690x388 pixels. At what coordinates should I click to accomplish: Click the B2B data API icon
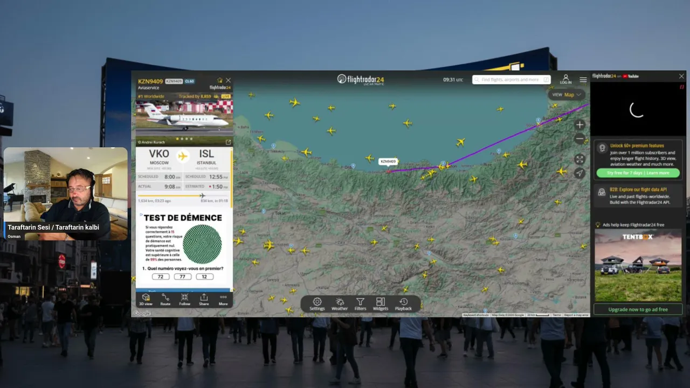(602, 191)
